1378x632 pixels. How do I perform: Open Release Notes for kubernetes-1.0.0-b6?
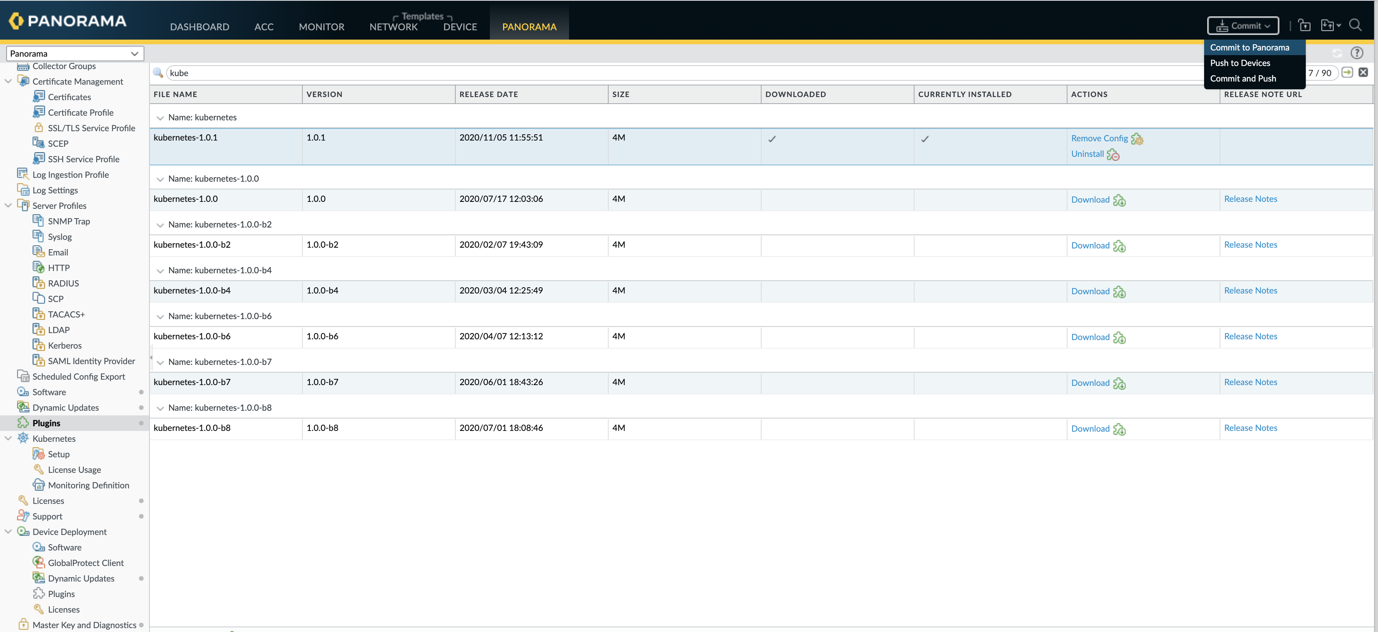coord(1250,336)
